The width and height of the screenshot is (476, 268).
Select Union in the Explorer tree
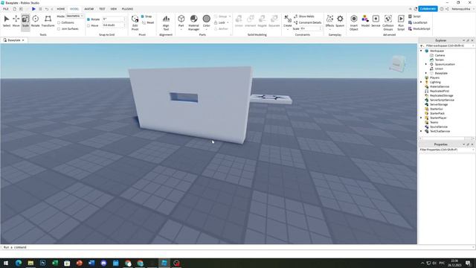click(x=439, y=68)
